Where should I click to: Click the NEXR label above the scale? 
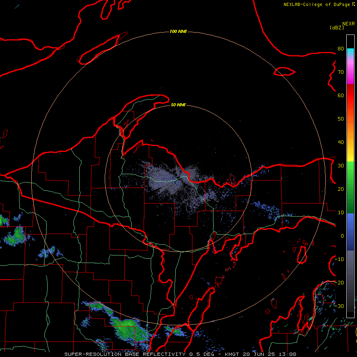pyautogui.click(x=348, y=24)
